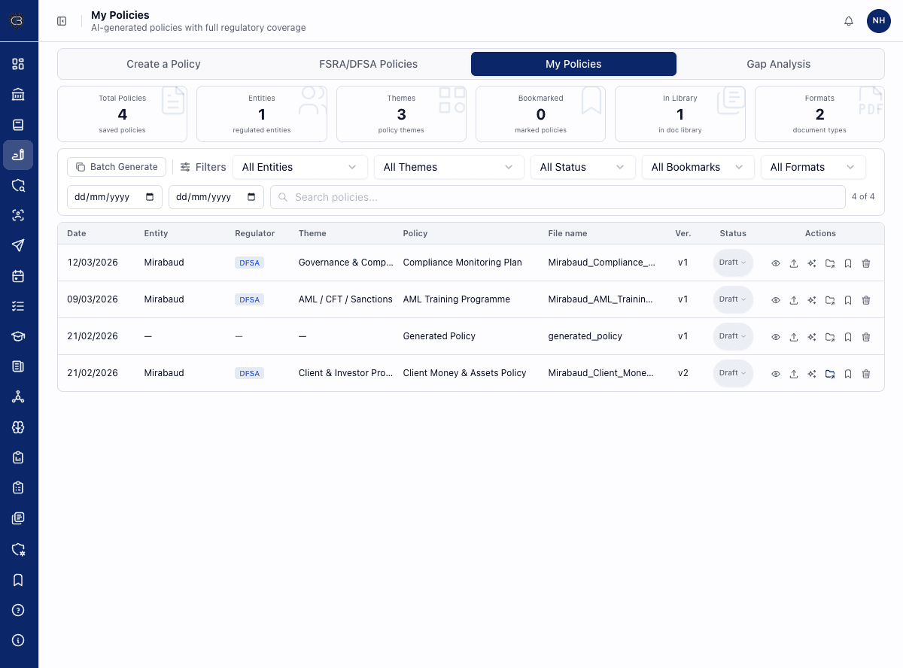
Task: Expand the All Themes filter
Action: tap(448, 167)
